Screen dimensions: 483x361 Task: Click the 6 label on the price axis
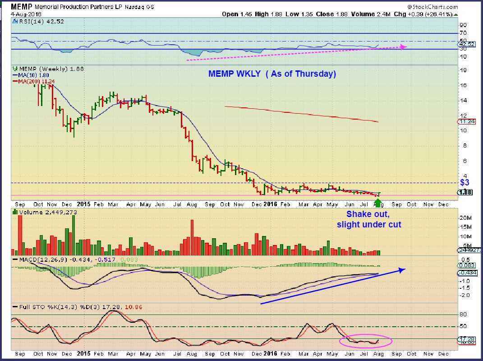465,161
